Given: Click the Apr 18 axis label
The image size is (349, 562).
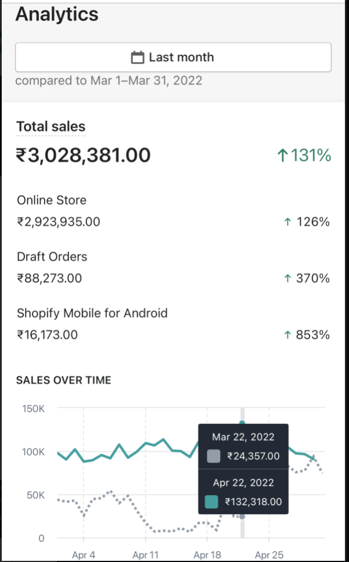Looking at the screenshot, I should [x=207, y=555].
